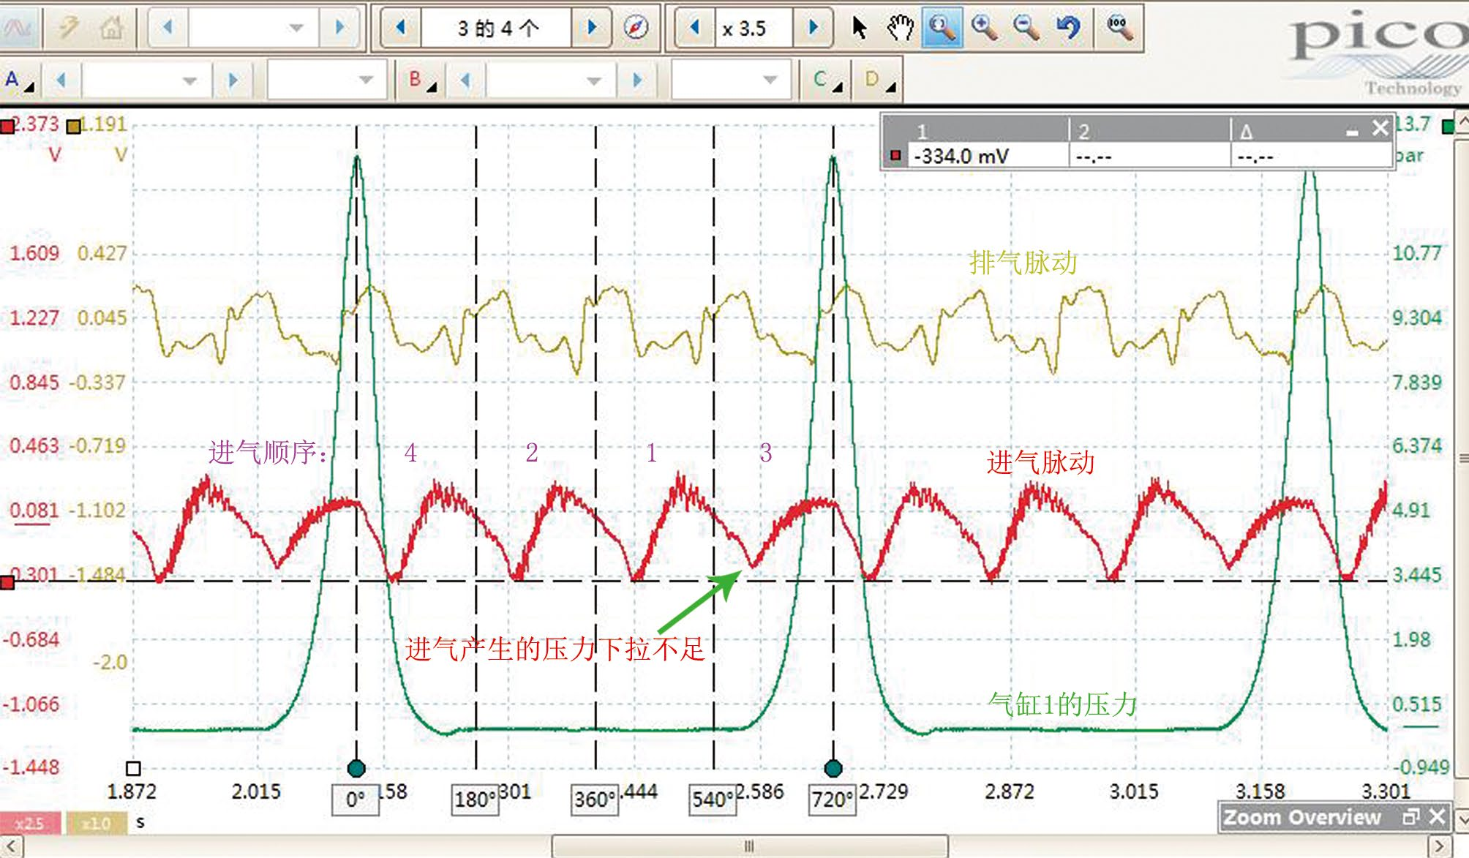Viewport: 1469px width, 858px height.
Task: Increase Channel A input range arrow
Action: pyautogui.click(x=233, y=80)
